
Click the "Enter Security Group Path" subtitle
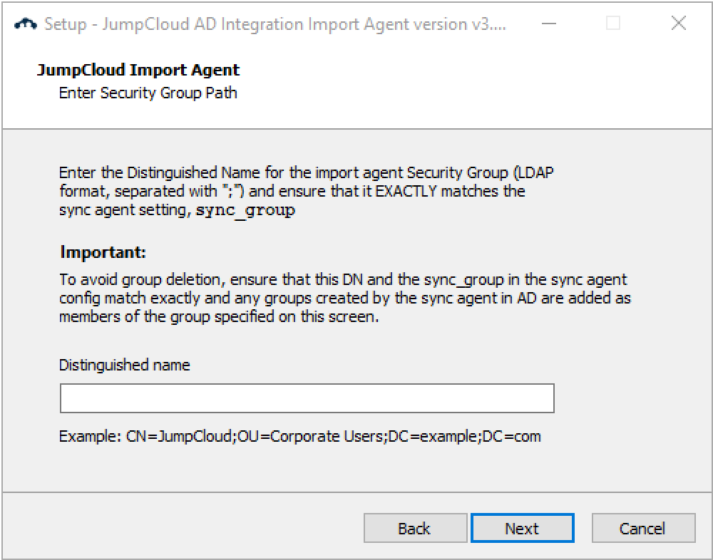coord(148,93)
